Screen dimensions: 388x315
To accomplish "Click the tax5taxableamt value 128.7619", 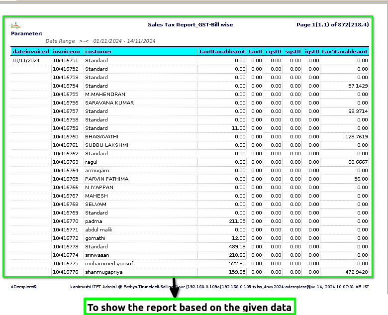I will coord(357,136).
